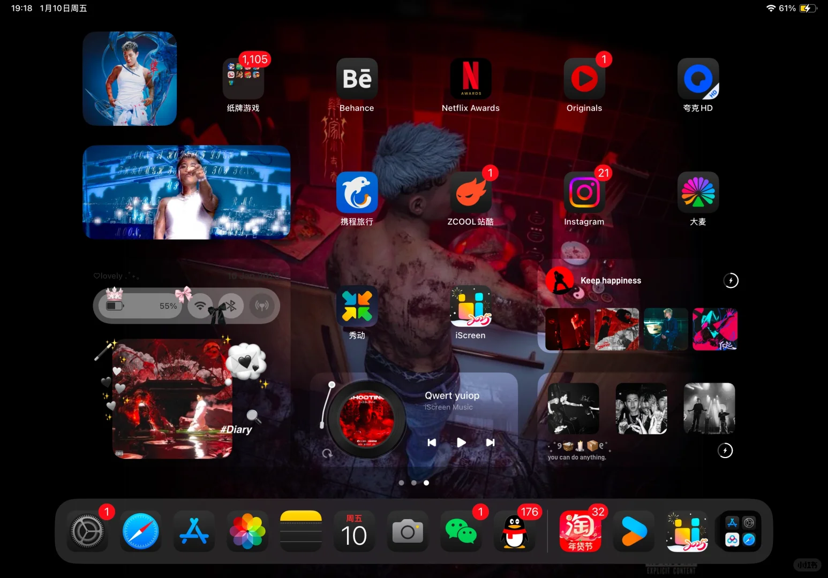The width and height of the screenshot is (828, 578).
Task: Open Netflix Awards app
Action: pos(471,79)
